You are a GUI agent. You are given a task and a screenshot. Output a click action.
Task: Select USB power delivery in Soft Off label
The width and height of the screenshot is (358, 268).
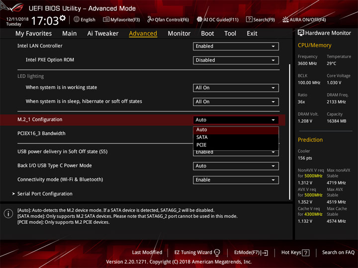pyautogui.click(x=62, y=151)
